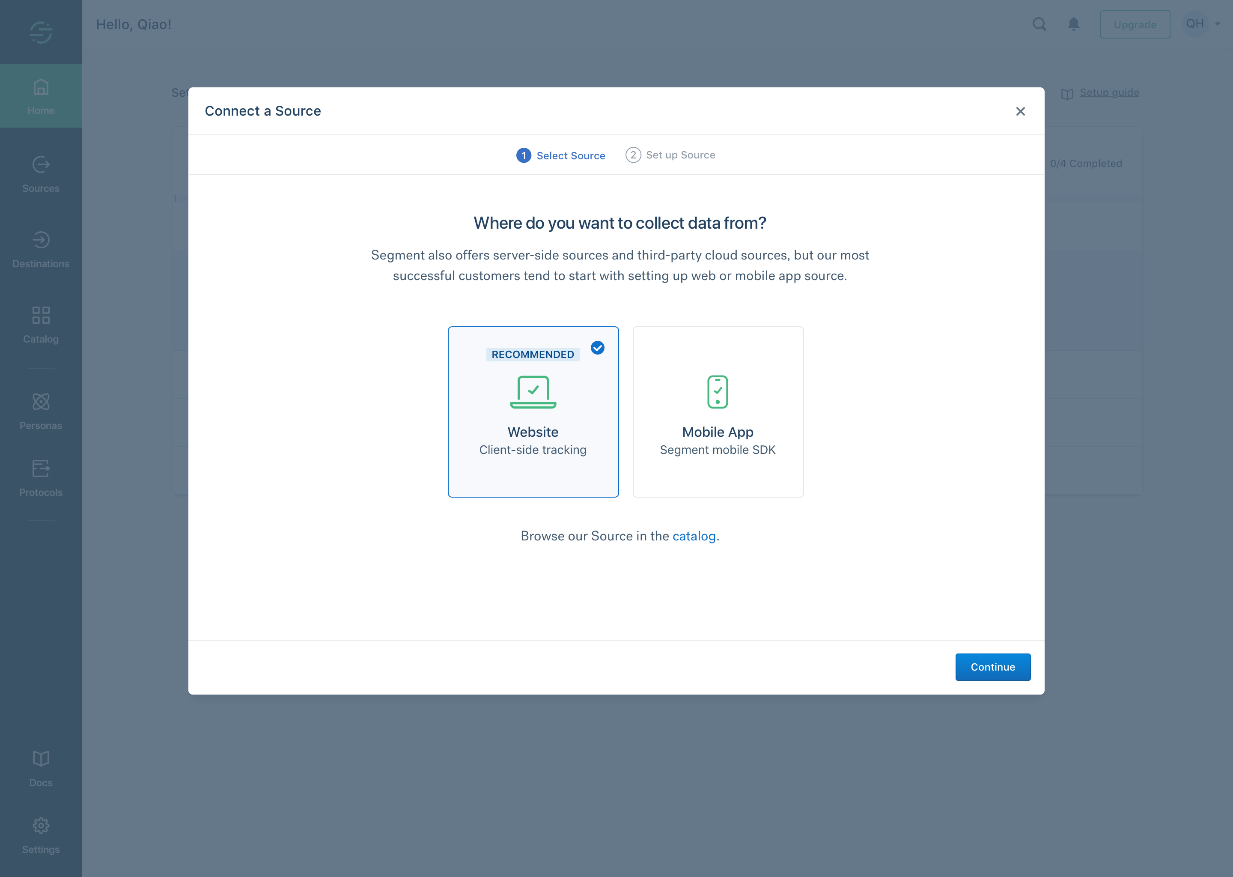This screenshot has width=1233, height=877.
Task: Click the Hello, Qiao! greeting
Action: pos(133,24)
